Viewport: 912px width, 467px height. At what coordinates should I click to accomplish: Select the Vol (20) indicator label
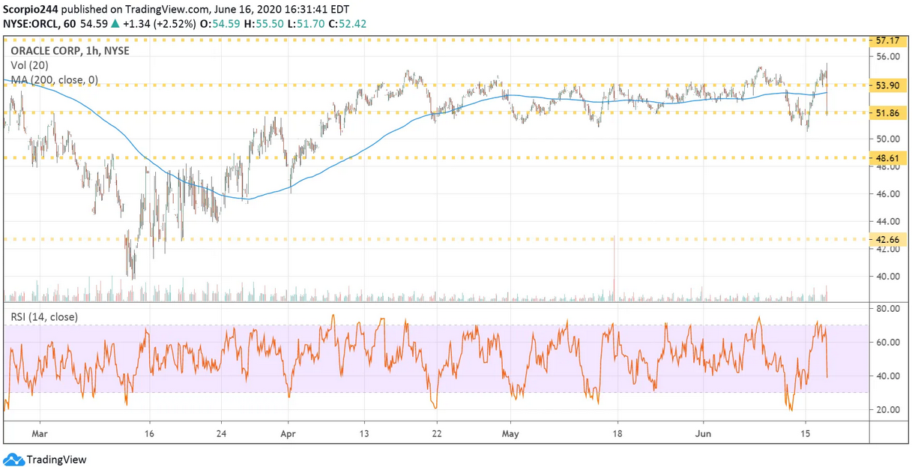coord(29,65)
